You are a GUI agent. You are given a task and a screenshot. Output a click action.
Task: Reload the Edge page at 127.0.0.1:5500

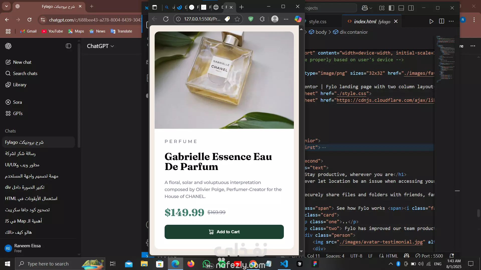pos(166,19)
